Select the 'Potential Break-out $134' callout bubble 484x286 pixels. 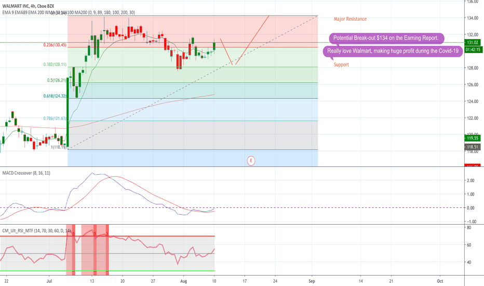[x=386, y=38]
